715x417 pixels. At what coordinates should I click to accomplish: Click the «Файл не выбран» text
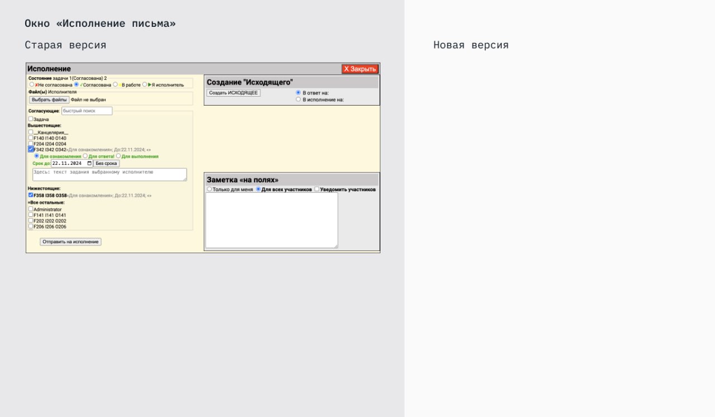point(88,99)
